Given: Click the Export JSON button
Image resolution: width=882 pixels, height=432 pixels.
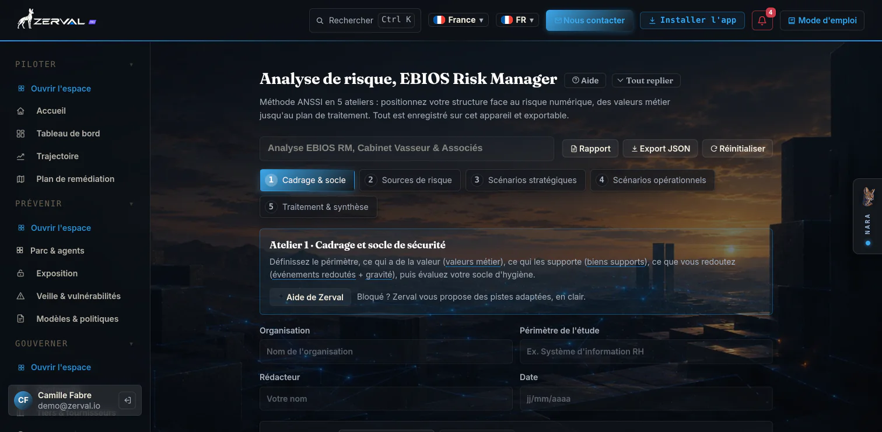Looking at the screenshot, I should (660, 149).
